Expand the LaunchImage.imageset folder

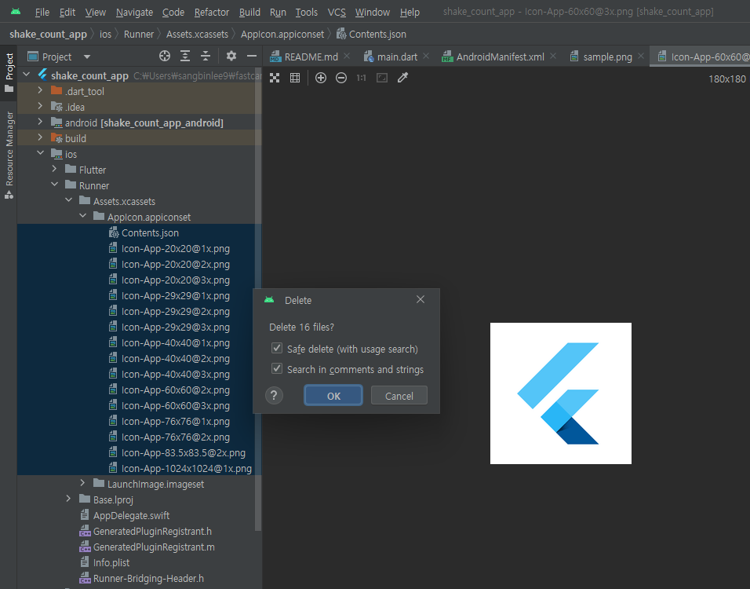click(82, 483)
